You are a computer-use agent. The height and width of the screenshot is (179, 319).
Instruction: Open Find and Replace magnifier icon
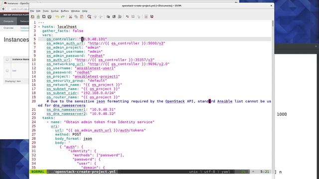[x=89, y=16]
